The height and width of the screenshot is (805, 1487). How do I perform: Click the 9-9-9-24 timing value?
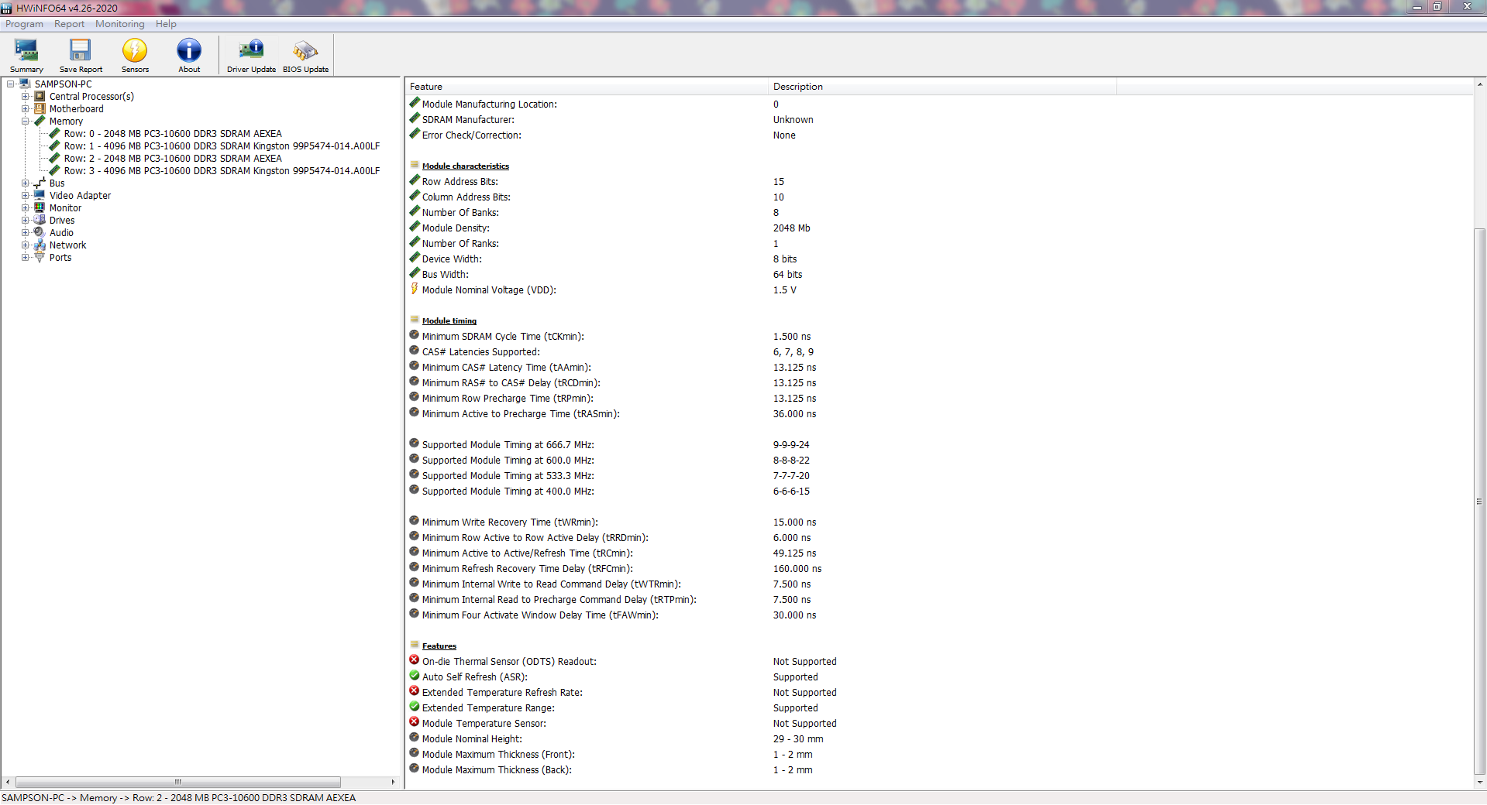(x=791, y=444)
